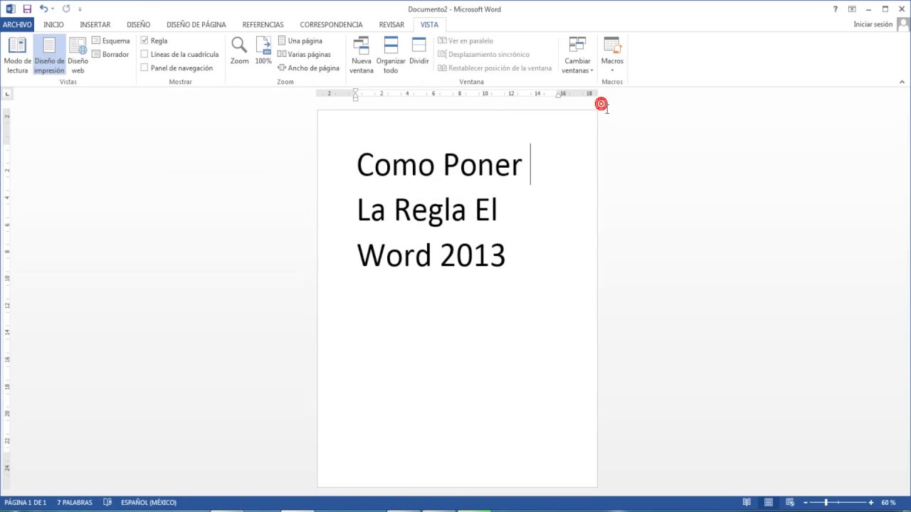
Task: Save document from quick access toolbar
Action: point(27,9)
